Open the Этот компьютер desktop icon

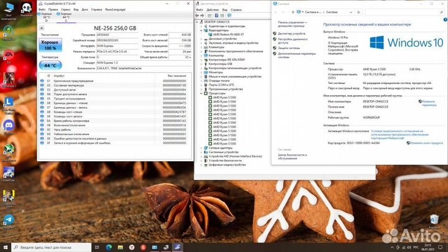(9, 11)
